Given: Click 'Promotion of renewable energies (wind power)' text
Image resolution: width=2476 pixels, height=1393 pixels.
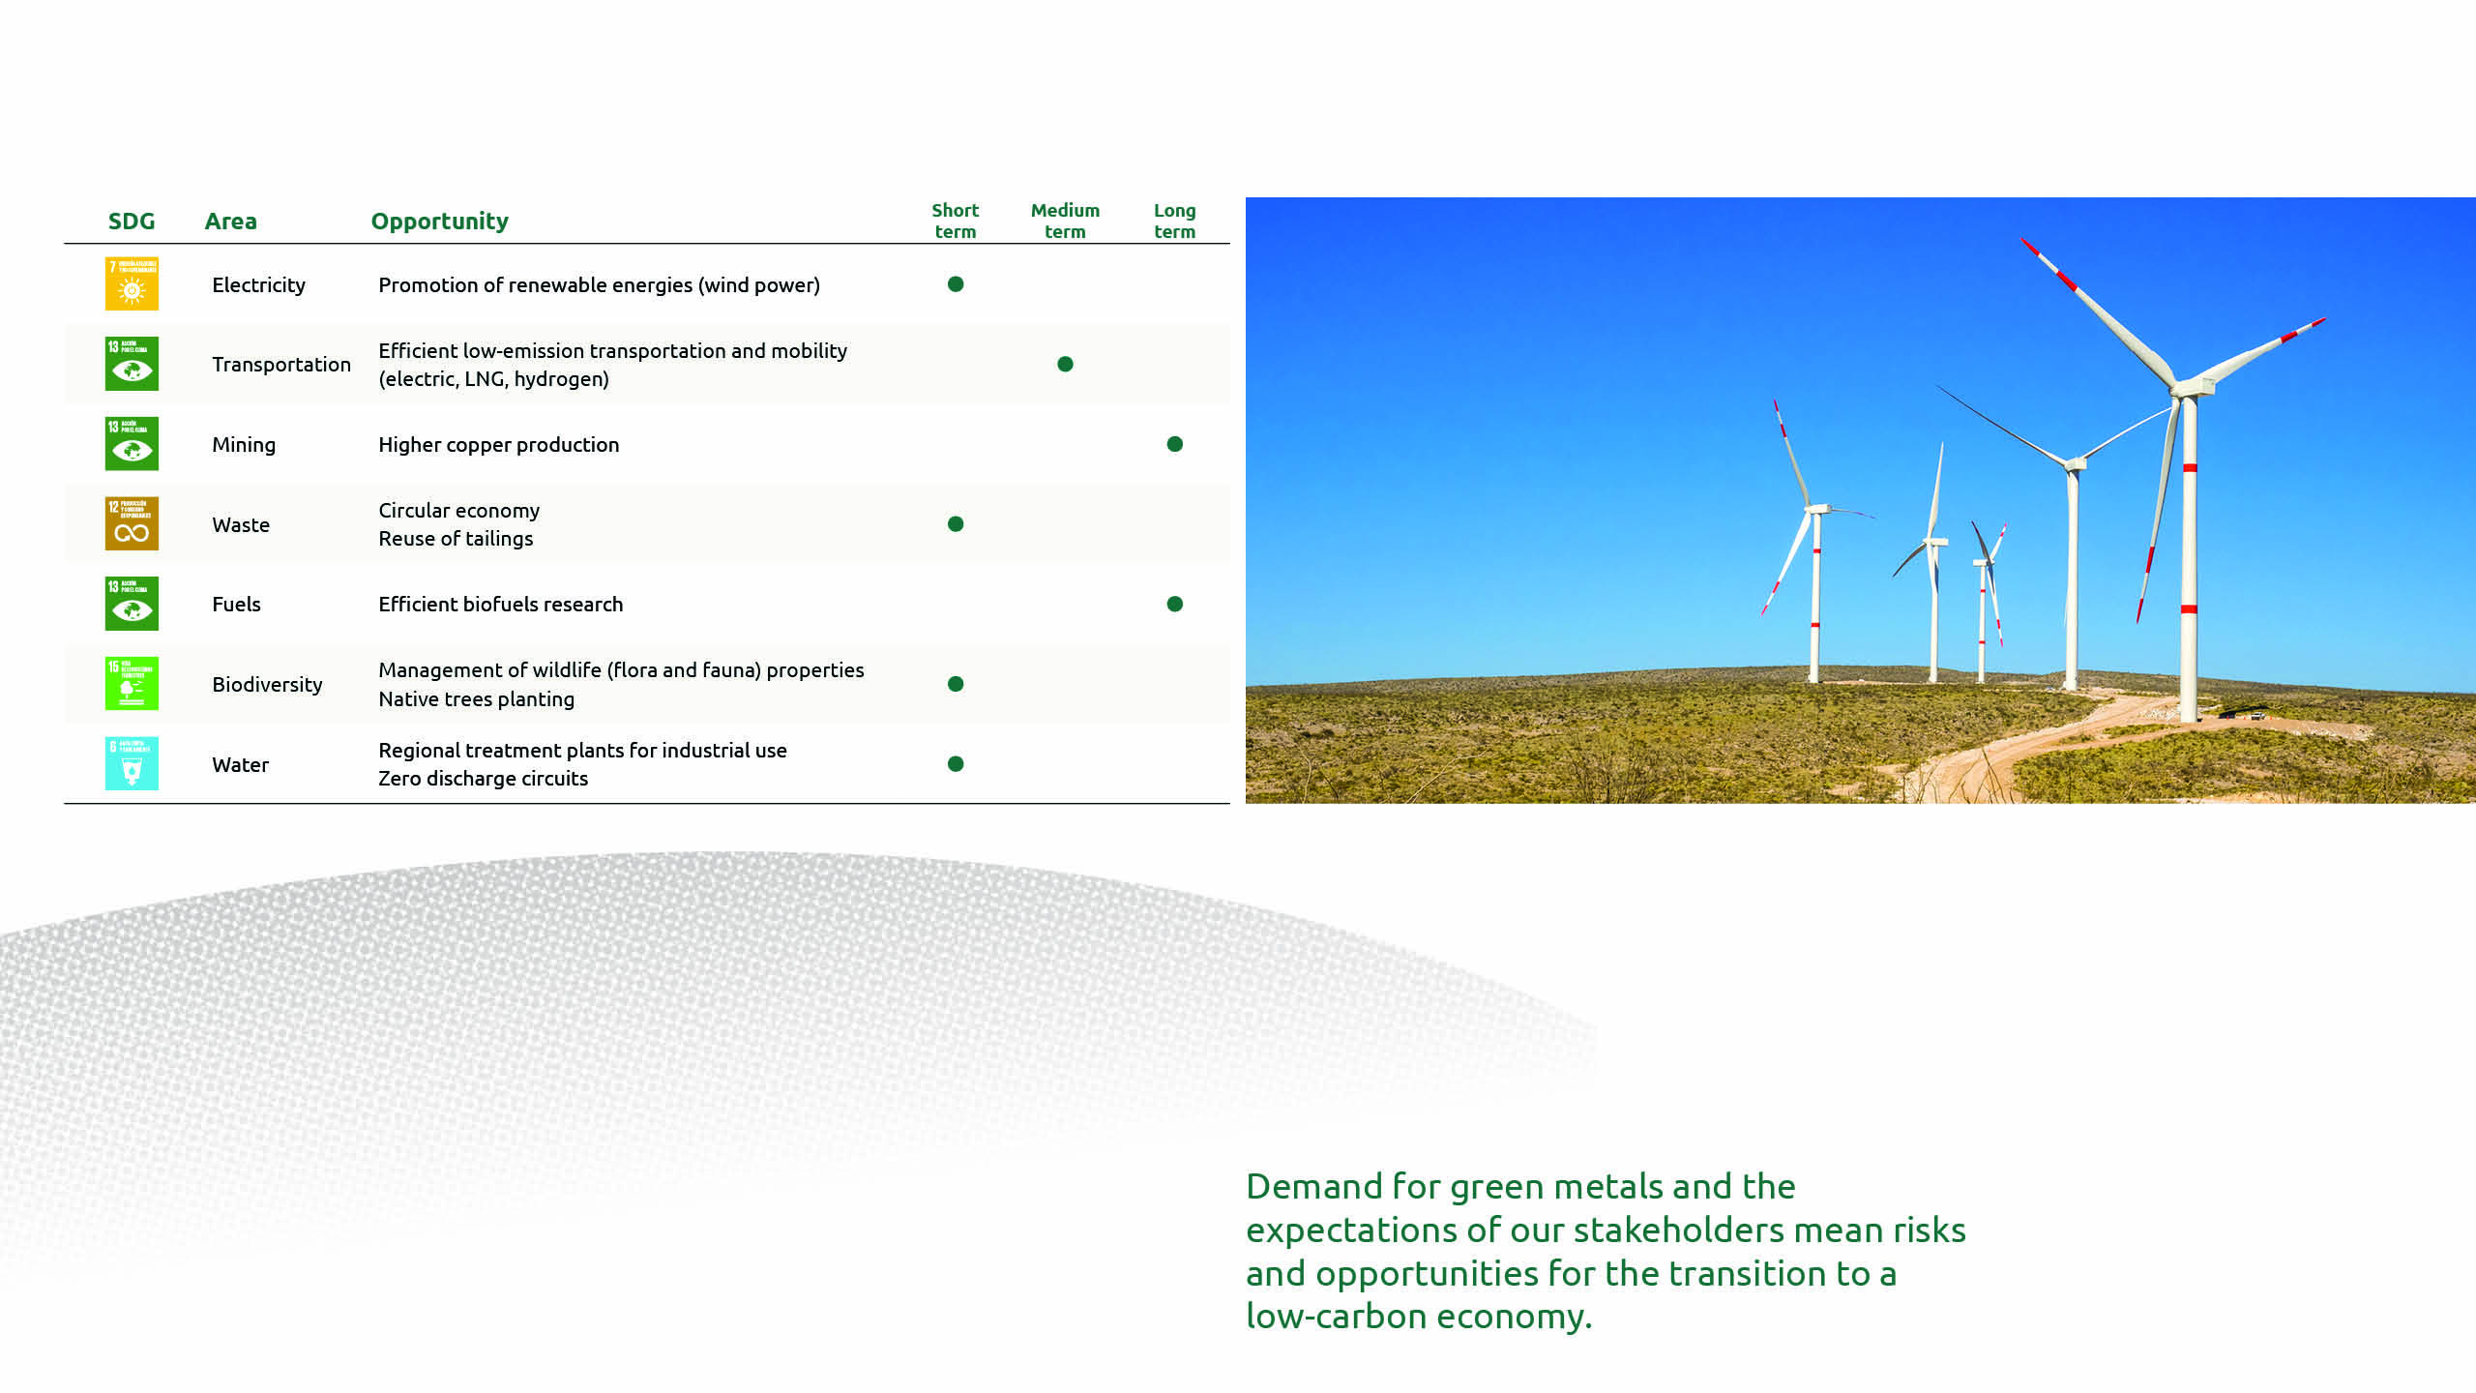Looking at the screenshot, I should [x=599, y=285].
